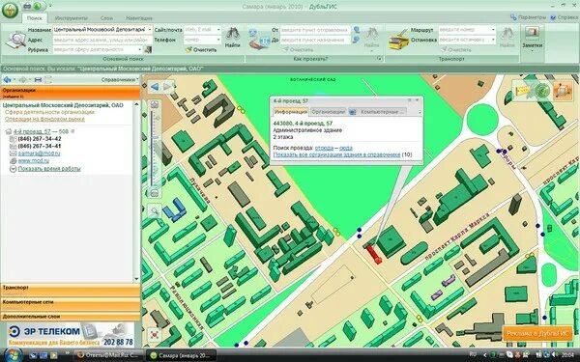Click the radius search tool on map

(x=542, y=90)
